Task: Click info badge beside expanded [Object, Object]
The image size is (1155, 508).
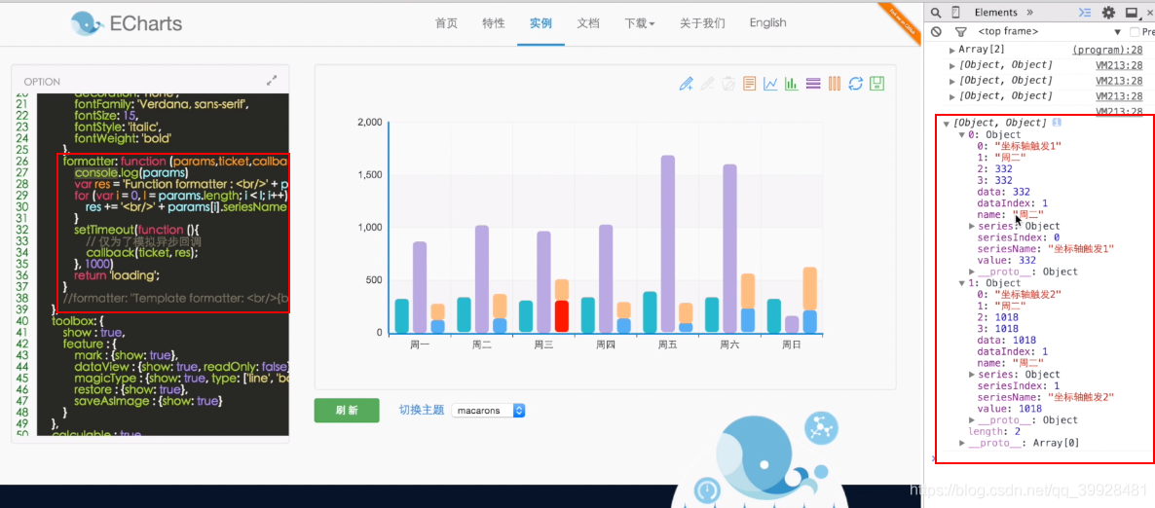Action: point(1057,123)
